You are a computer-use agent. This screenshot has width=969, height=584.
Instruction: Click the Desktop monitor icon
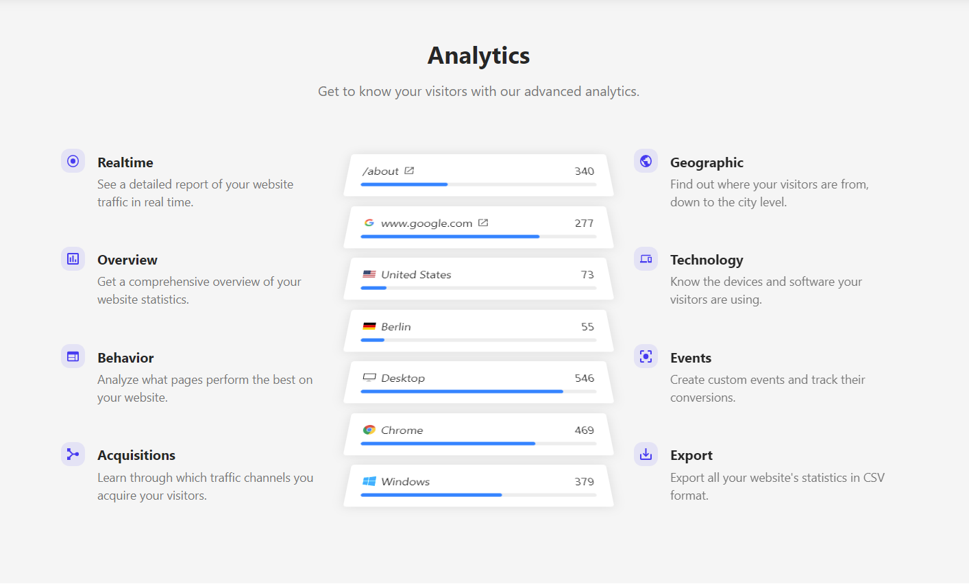click(370, 377)
